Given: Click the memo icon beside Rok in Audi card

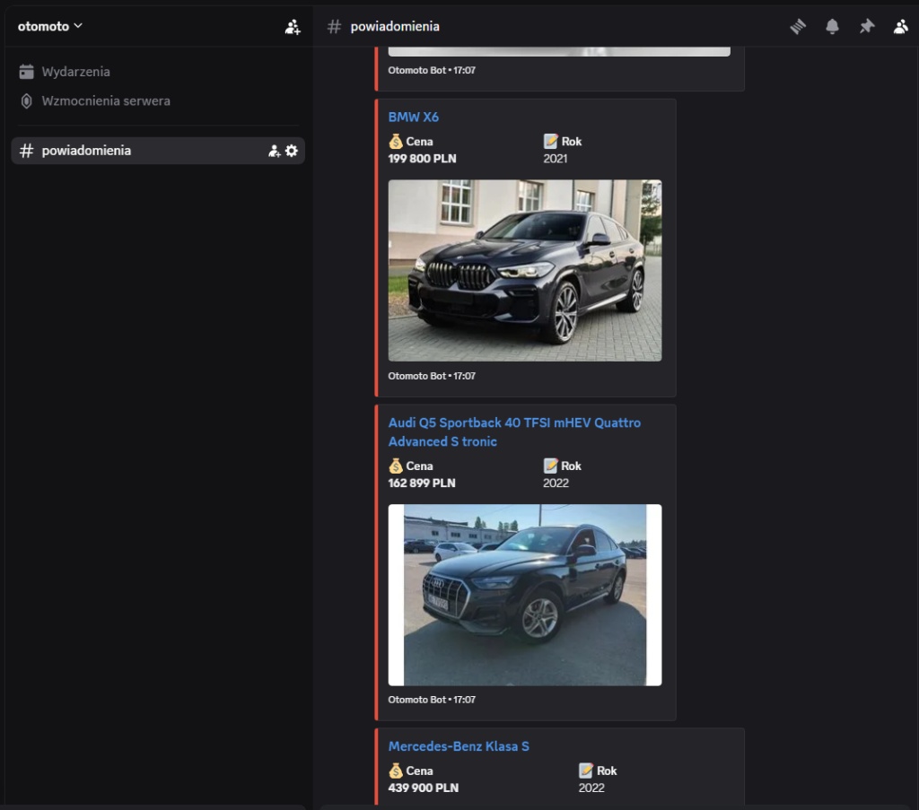Looking at the screenshot, I should click(x=550, y=466).
